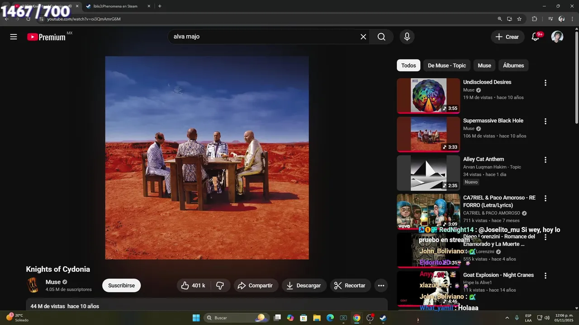The image size is (579, 325).
Task: Start voice search with the microphone
Action: [407, 37]
